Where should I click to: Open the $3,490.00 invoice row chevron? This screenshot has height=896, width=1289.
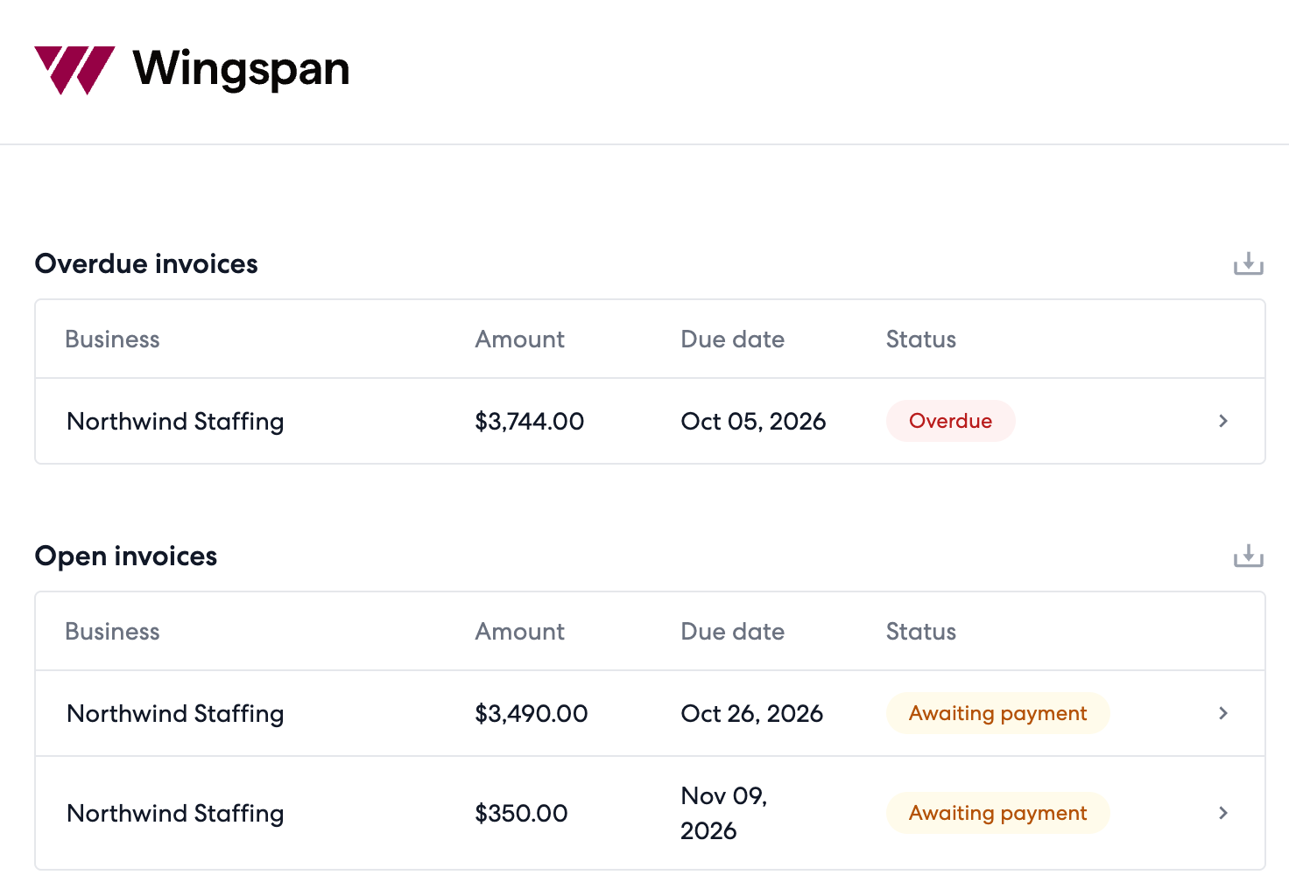1223,713
